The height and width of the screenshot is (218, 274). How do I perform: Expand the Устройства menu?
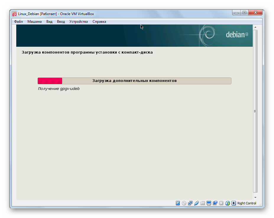(79, 22)
